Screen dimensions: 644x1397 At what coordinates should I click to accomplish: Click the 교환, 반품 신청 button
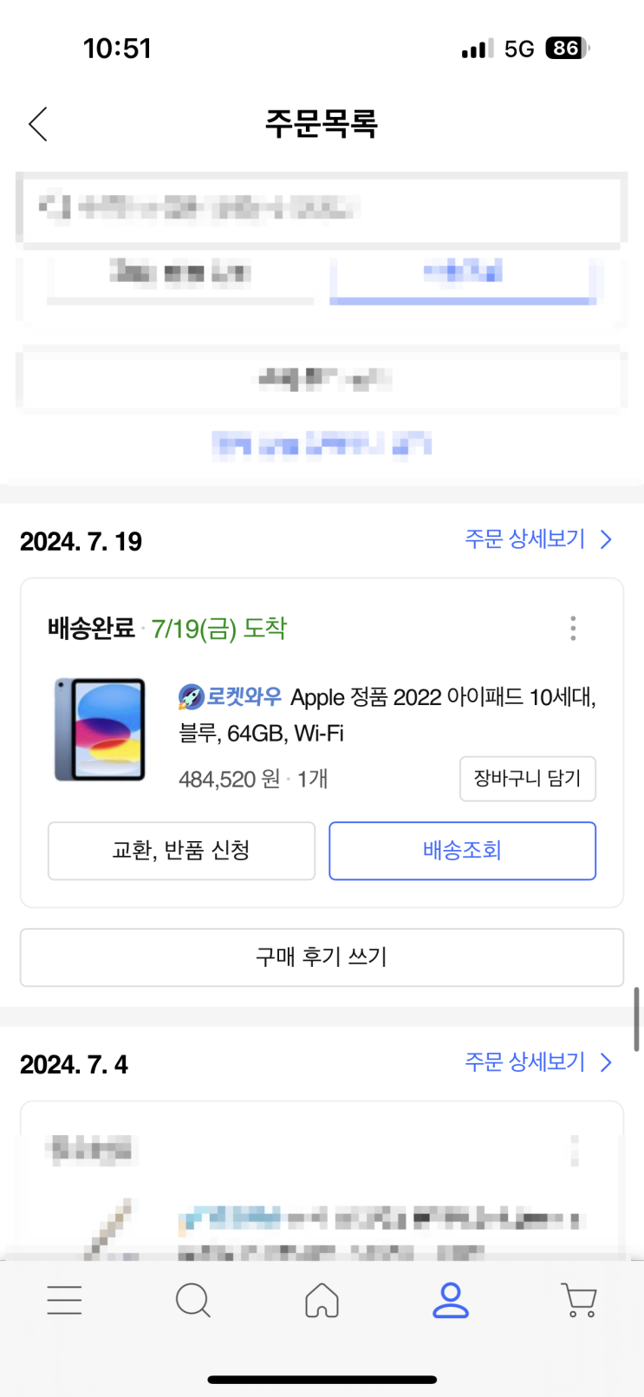181,851
